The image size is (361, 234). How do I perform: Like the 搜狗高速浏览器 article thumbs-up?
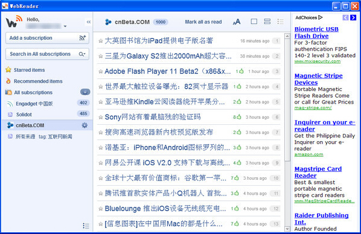click(x=238, y=132)
